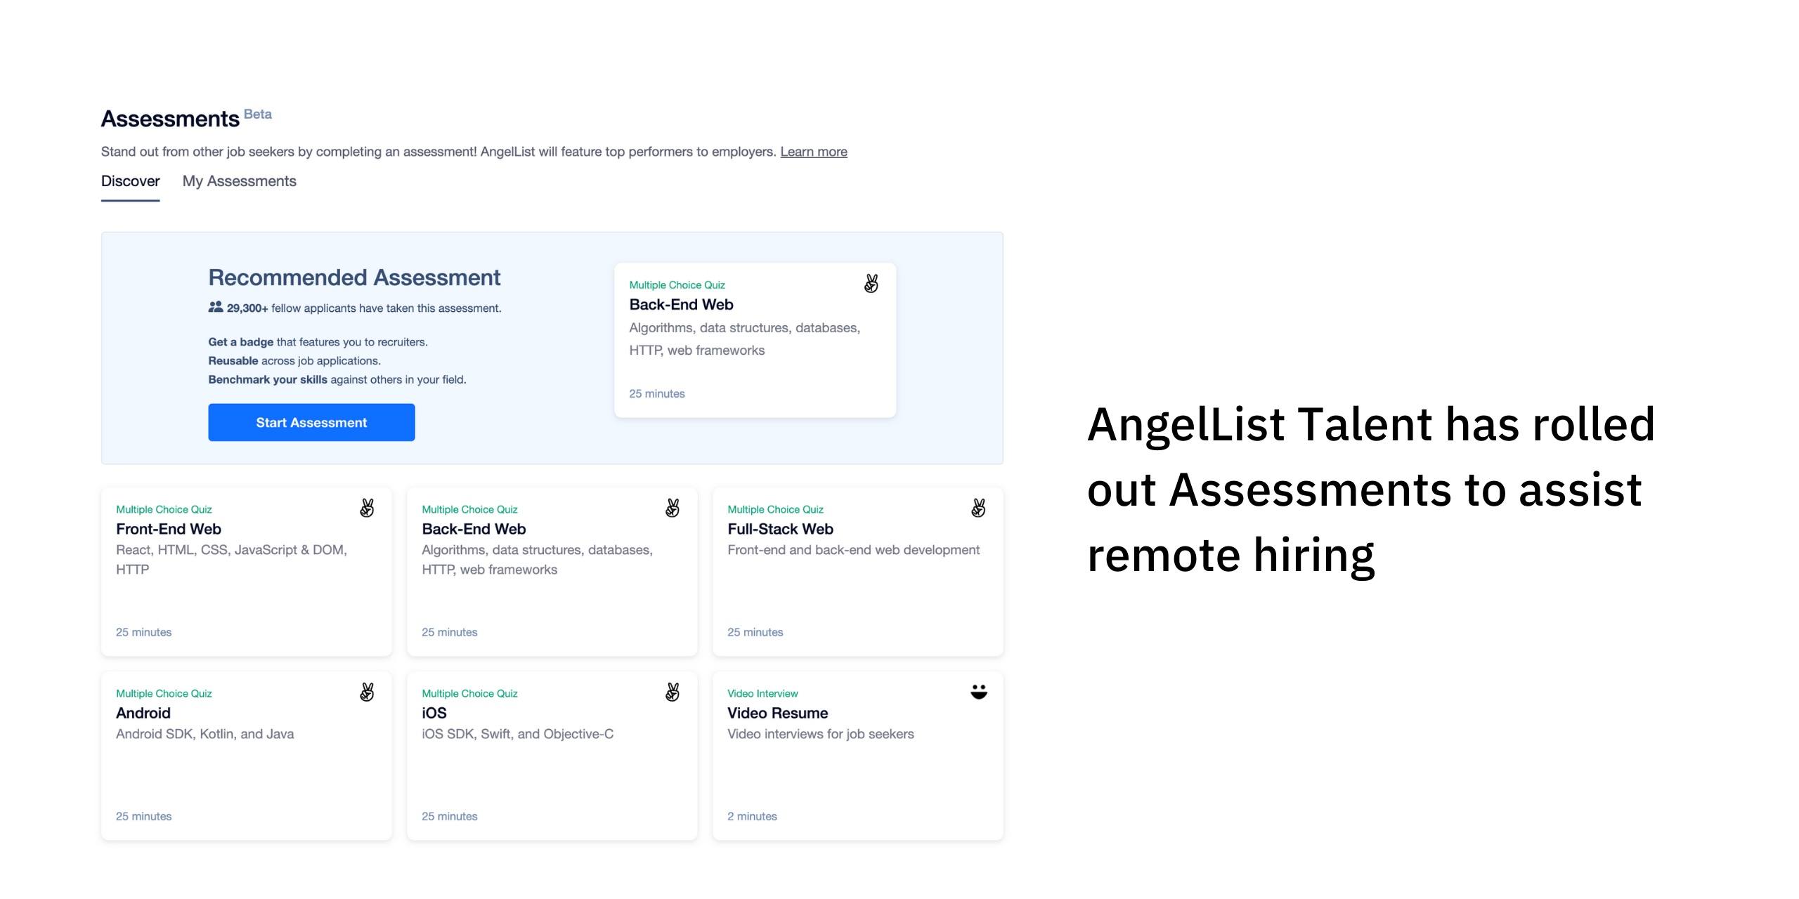Switch to the Discover tab
Screen dimensions: 1799x899
pos(131,181)
